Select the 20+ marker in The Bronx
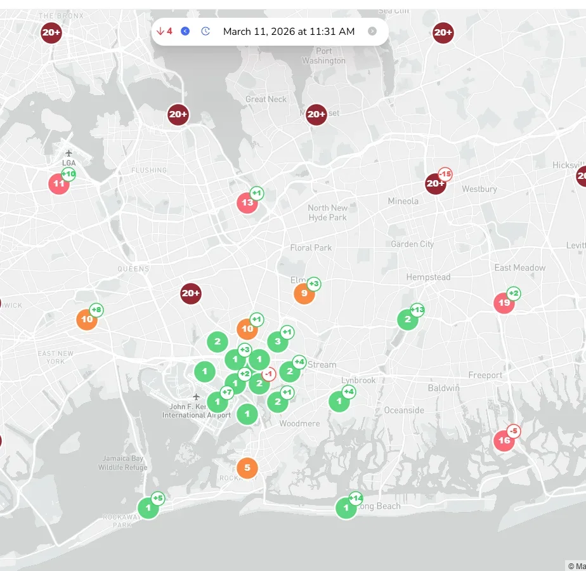586x571 pixels. pyautogui.click(x=51, y=32)
